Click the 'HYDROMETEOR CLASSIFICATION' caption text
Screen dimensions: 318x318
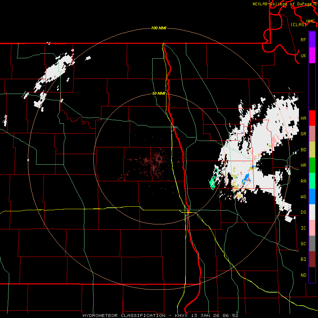pyautogui.click(x=124, y=316)
